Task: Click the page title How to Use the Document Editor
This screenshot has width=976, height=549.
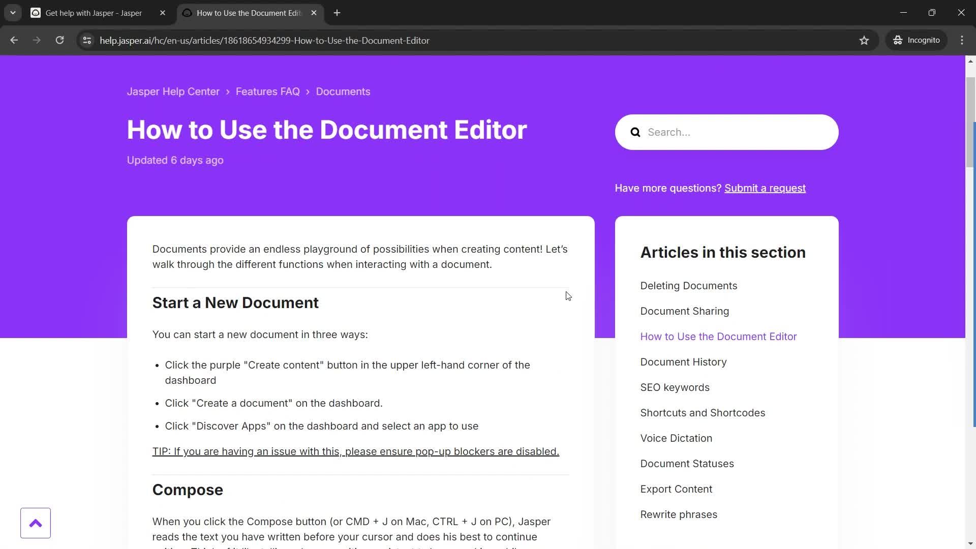Action: [x=327, y=130]
